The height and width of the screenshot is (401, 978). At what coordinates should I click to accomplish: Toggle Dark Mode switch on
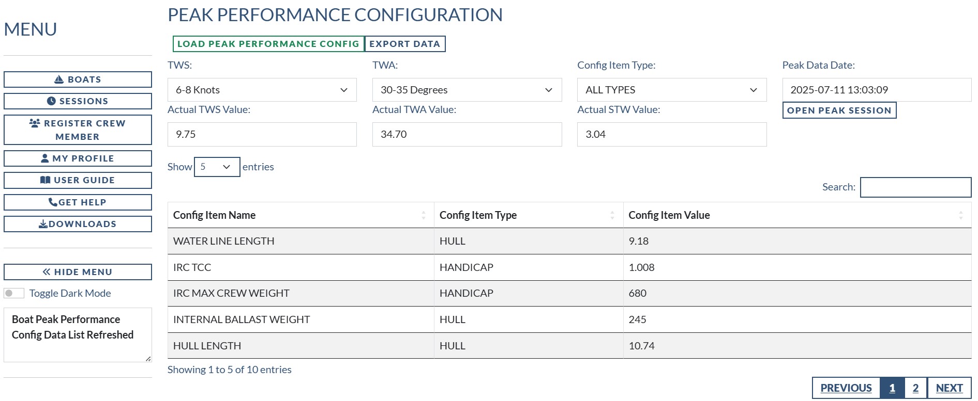click(x=14, y=293)
